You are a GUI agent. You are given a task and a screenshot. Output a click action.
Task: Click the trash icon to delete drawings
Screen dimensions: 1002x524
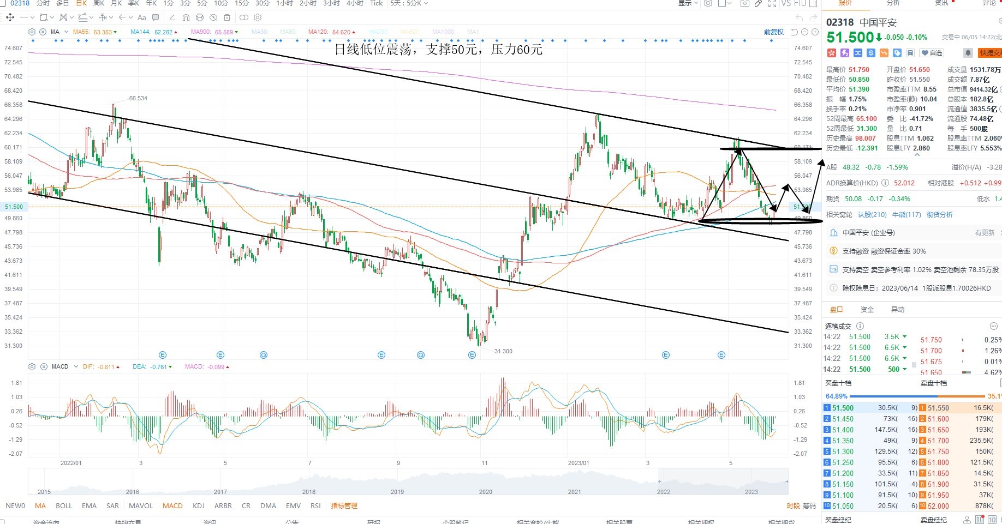227,17
